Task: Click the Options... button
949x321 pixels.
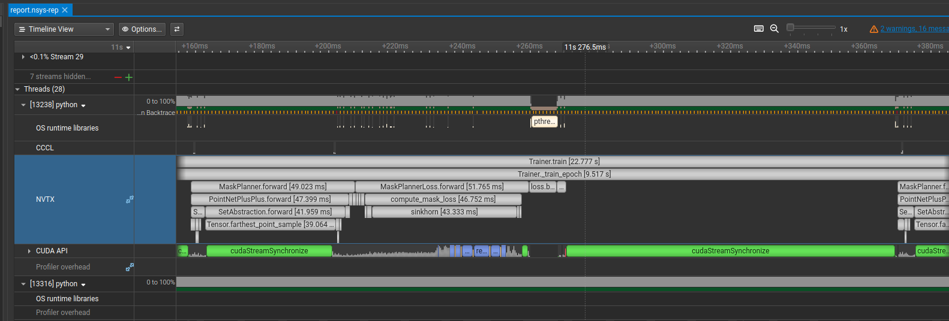Action: click(142, 29)
